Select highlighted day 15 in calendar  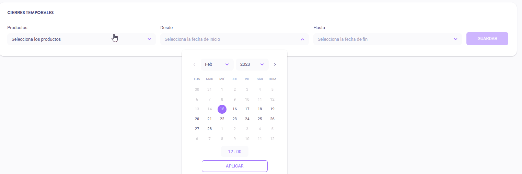point(222,109)
